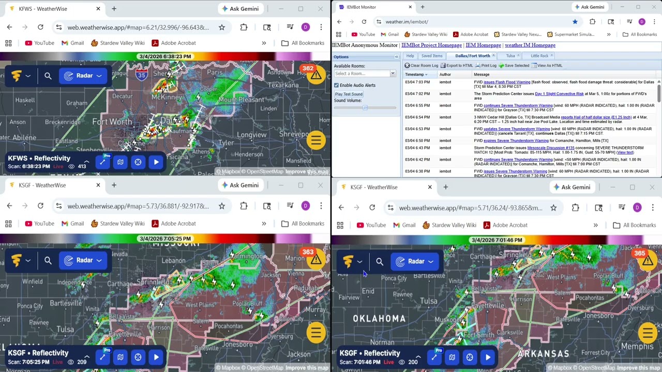Screen dimensions: 662x372
Task: Click locate crosshair in bottom-right KSGF window
Action: (470, 357)
